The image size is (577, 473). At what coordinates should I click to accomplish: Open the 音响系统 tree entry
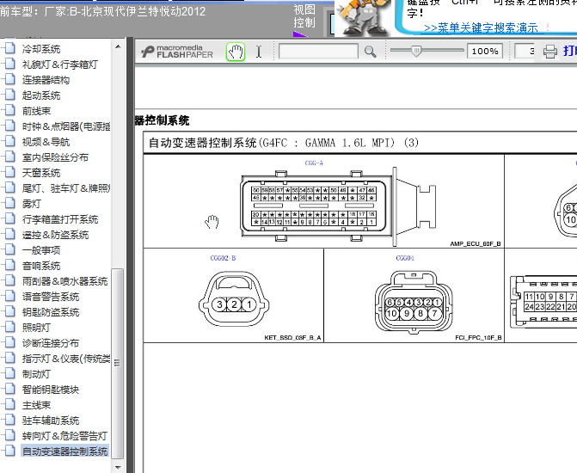click(x=41, y=266)
